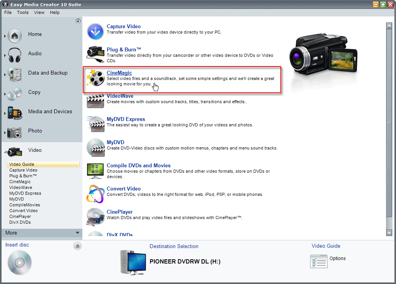The height and width of the screenshot is (284, 396).
Task: Select MyDVD Express in the sidebar list
Action: coord(25,193)
